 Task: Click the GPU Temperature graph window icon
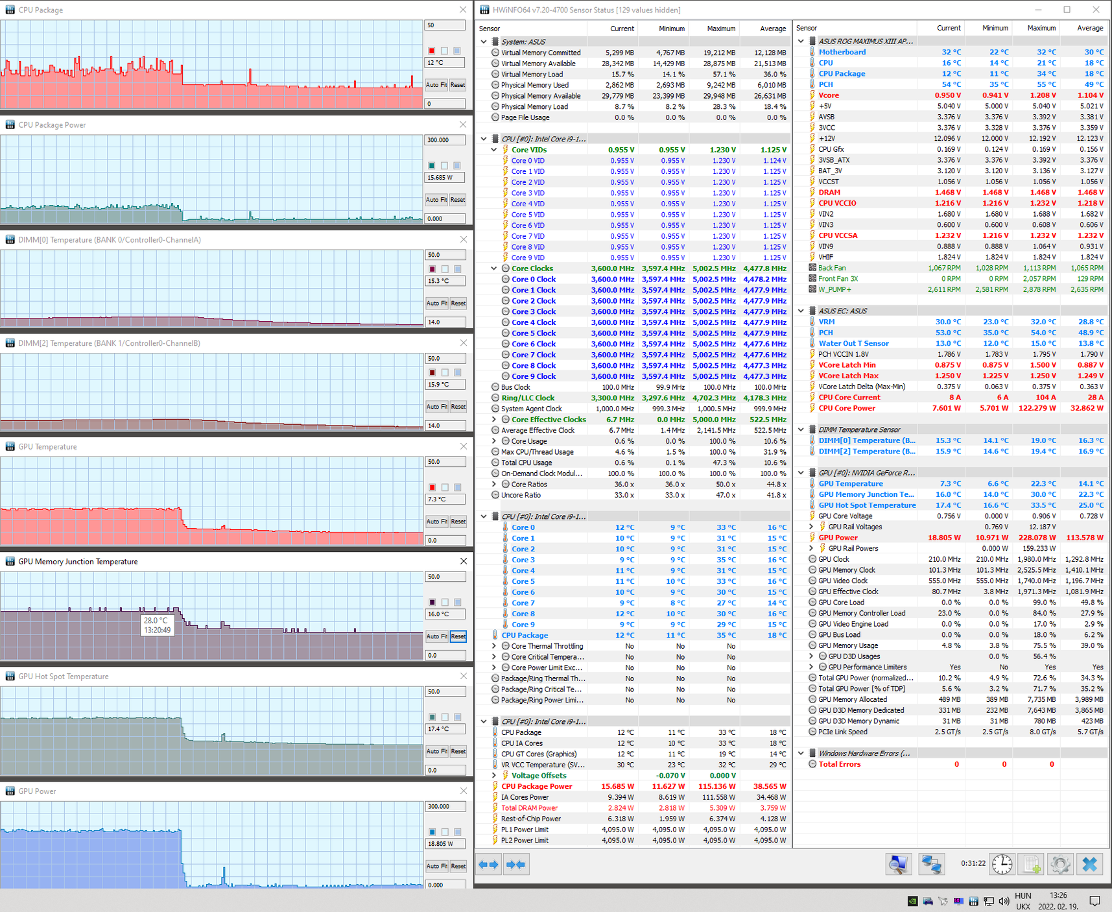[x=10, y=447]
